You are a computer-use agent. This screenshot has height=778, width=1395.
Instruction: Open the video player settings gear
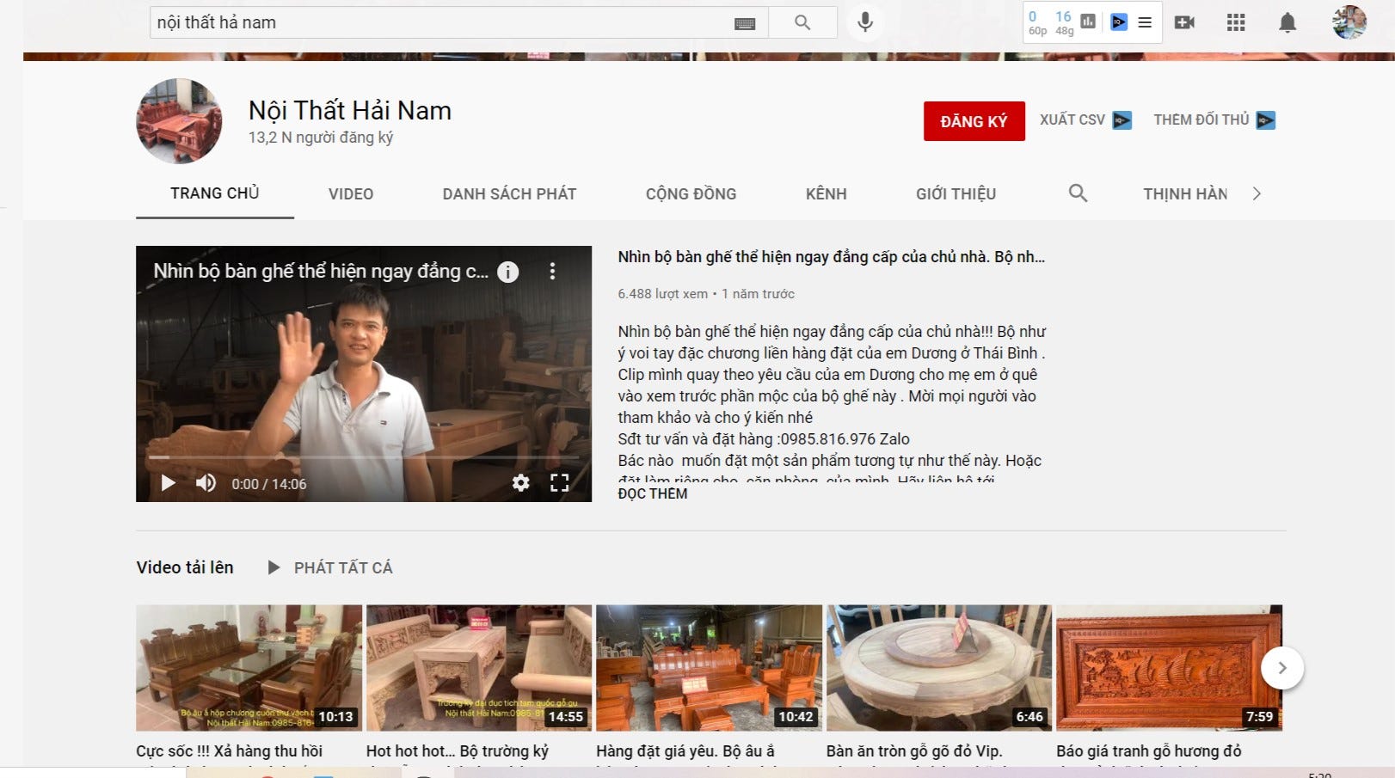pos(520,483)
